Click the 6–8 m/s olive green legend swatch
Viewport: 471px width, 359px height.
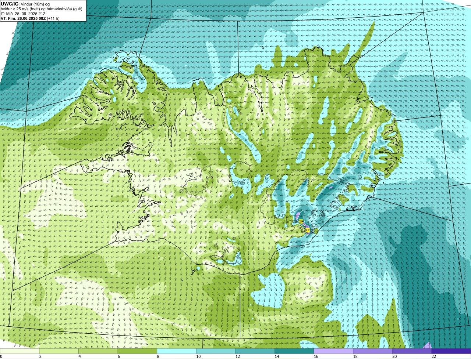137,351
